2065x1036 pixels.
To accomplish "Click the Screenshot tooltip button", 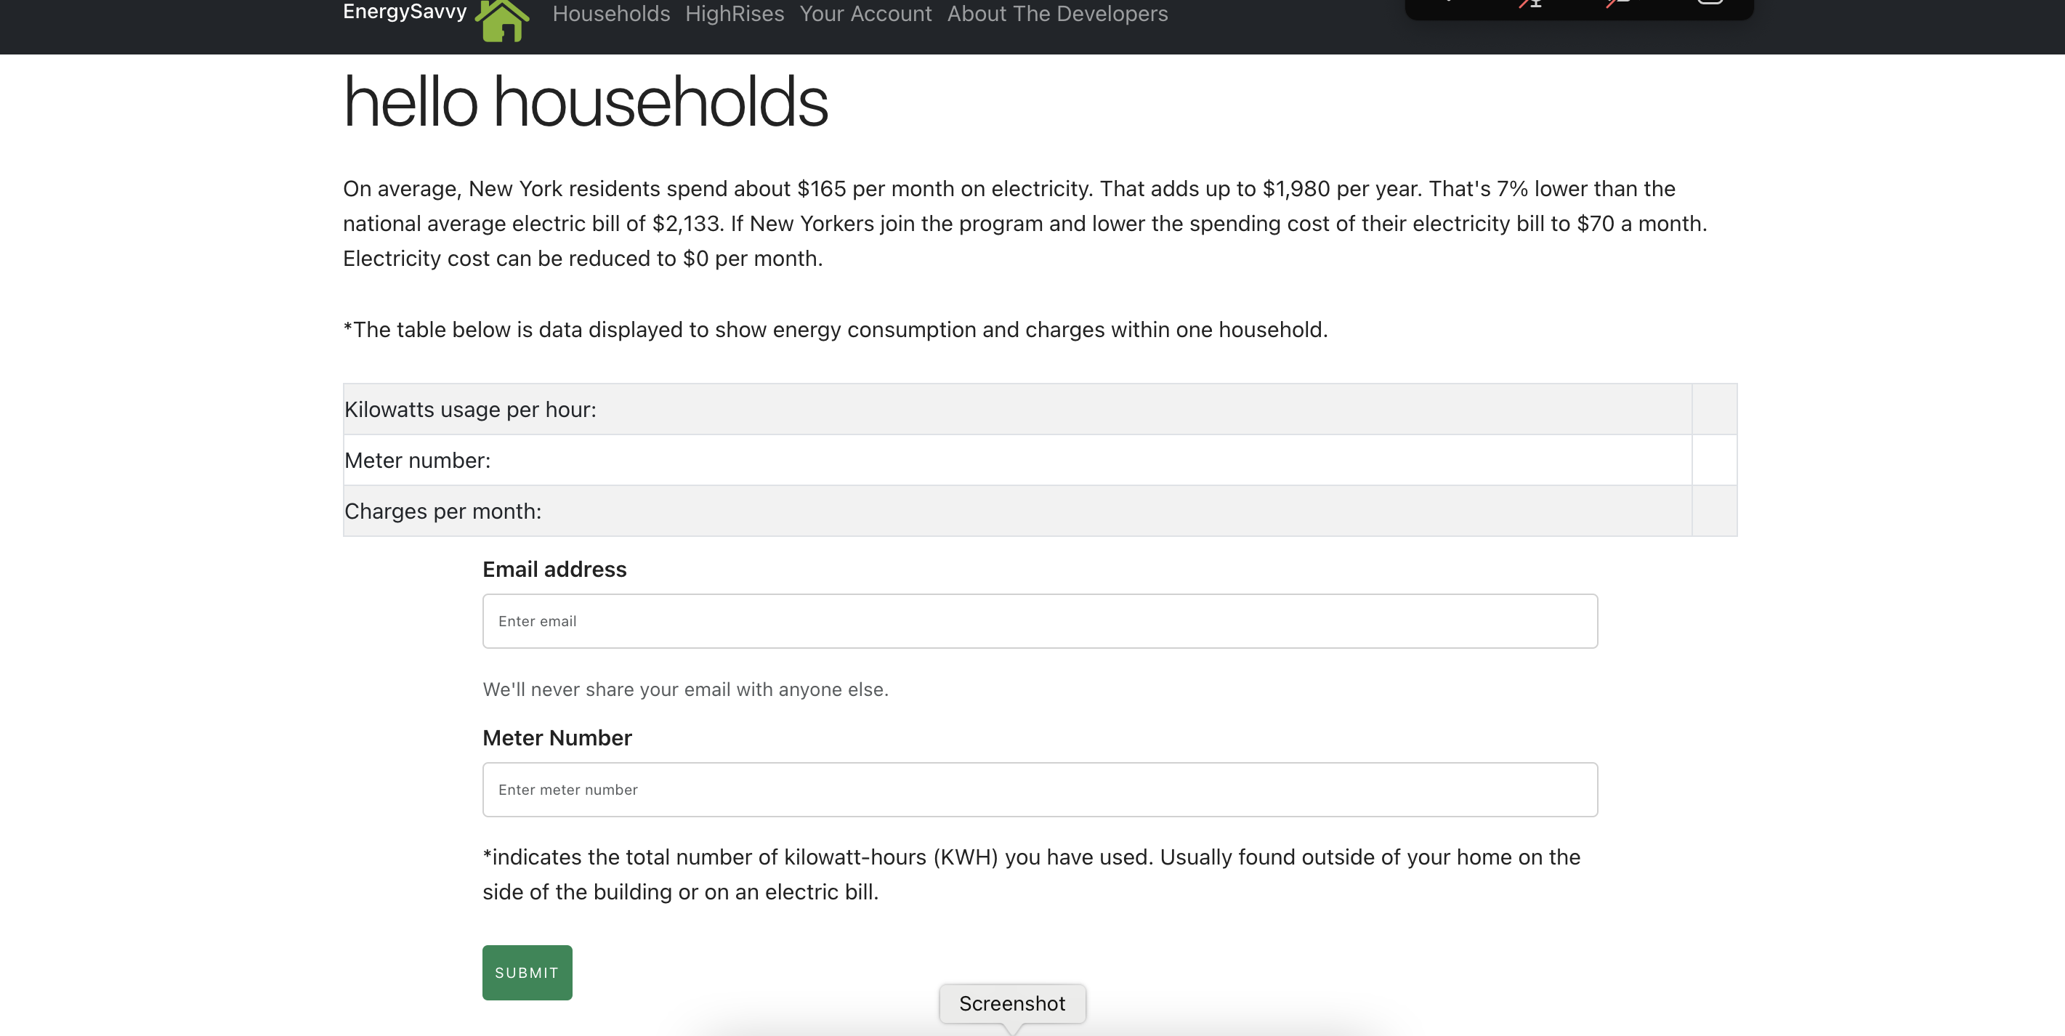I will (x=1011, y=1003).
